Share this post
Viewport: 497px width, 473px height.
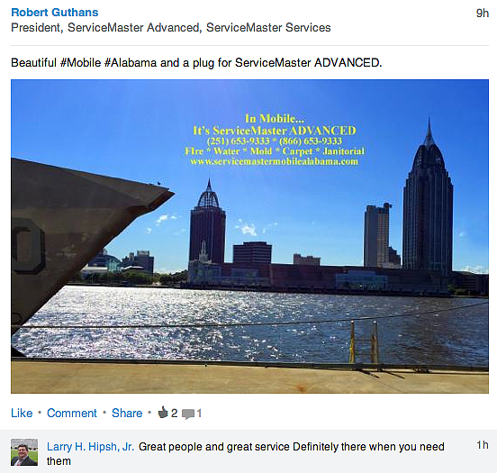point(127,413)
